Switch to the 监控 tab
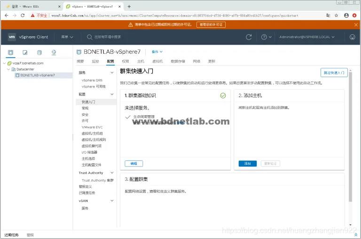This screenshot has width=361, height=239. pos(95,61)
